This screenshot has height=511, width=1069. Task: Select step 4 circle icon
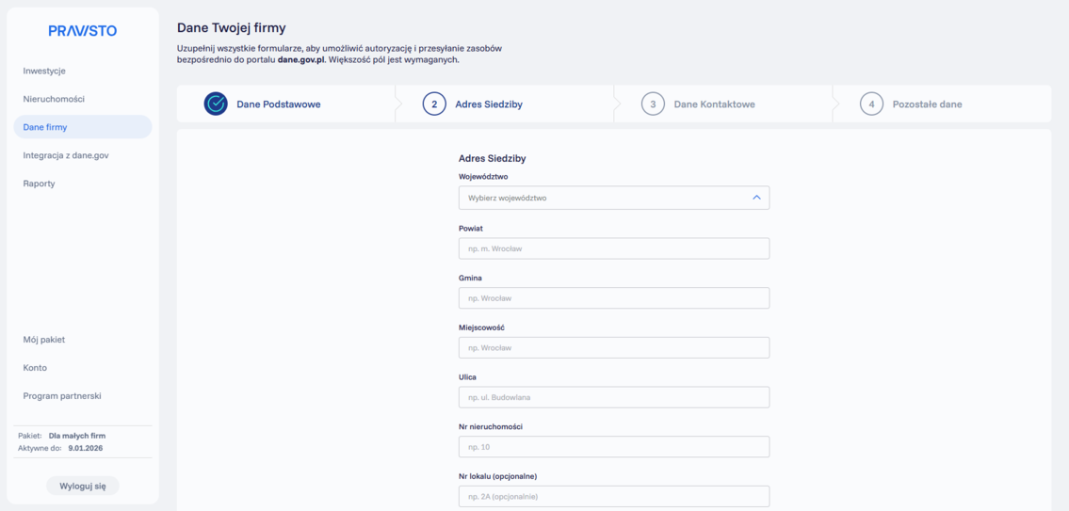pyautogui.click(x=871, y=104)
